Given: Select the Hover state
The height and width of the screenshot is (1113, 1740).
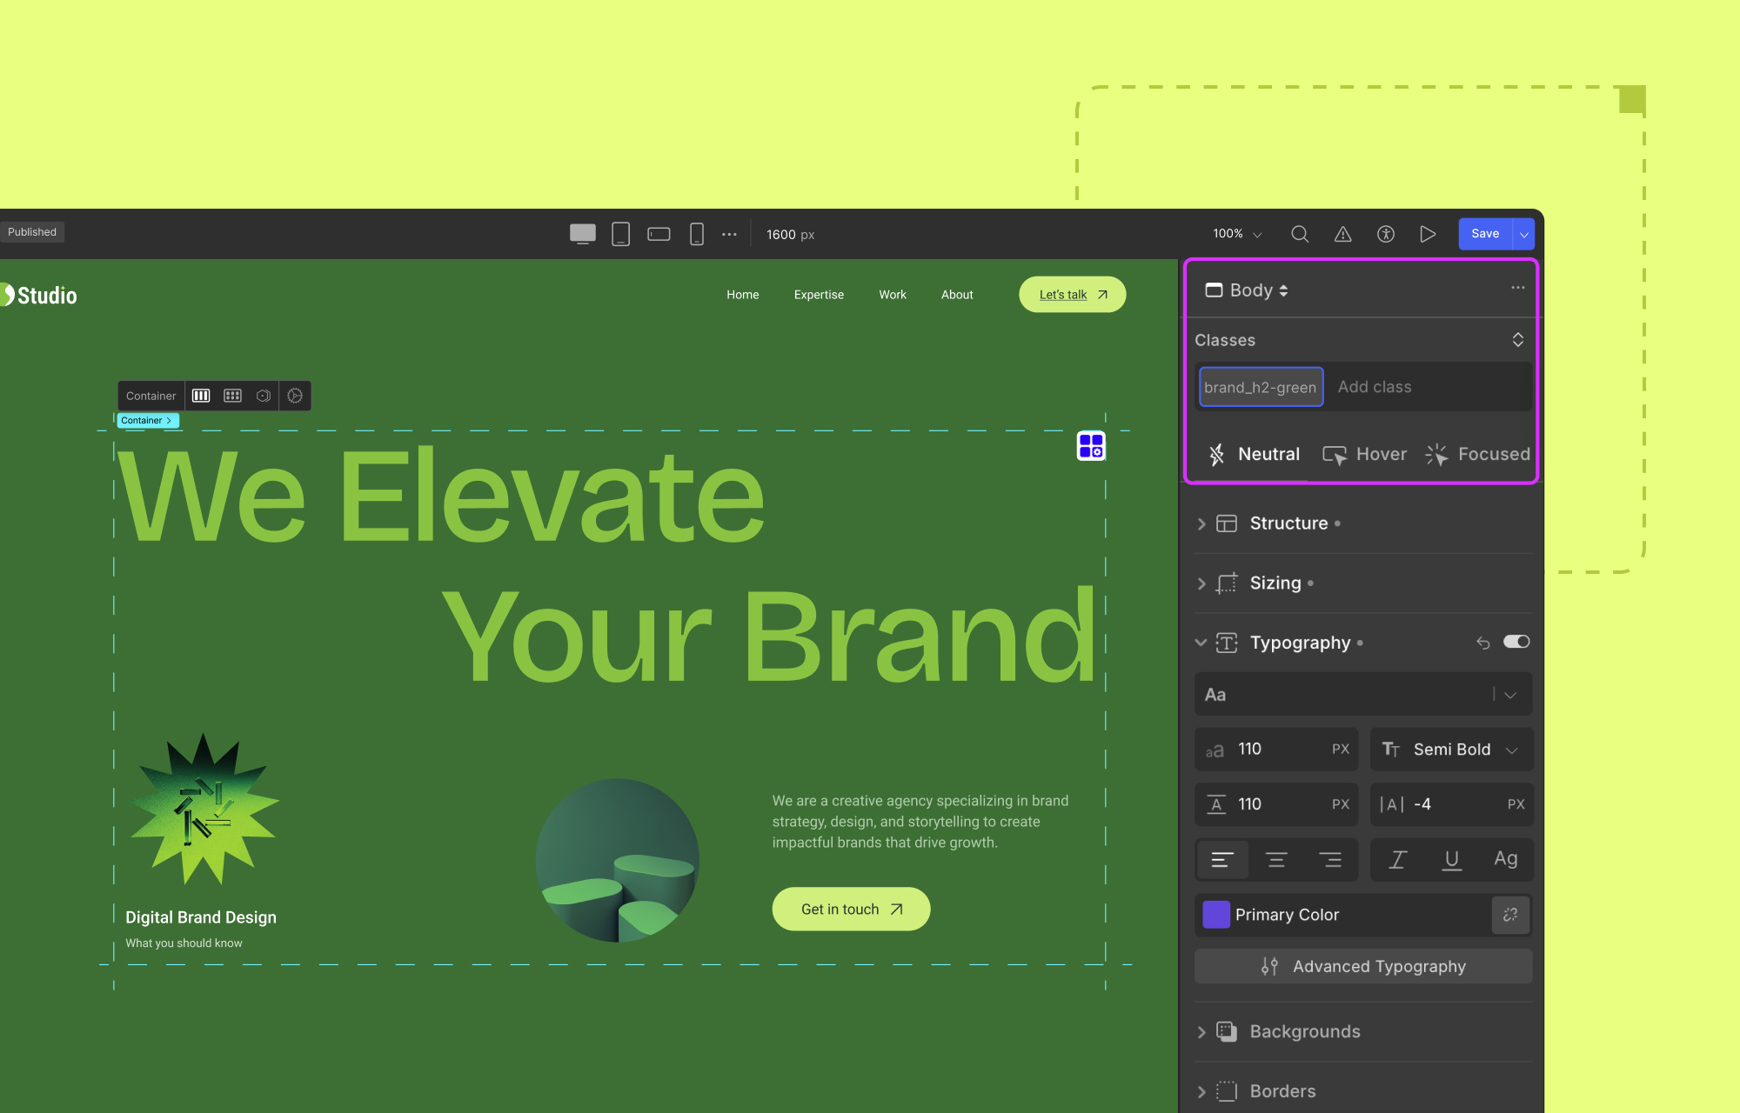Looking at the screenshot, I should pos(1365,454).
